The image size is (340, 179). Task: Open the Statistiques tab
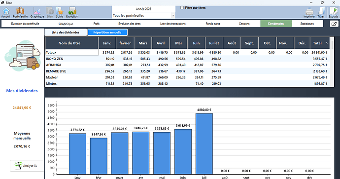[307, 24]
